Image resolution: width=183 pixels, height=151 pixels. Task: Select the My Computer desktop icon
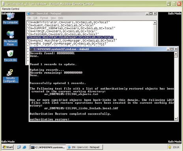(x=11, y=19)
